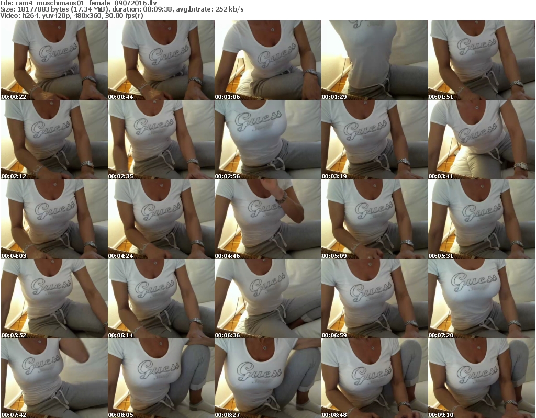Select the thumbnail labeled 00:08:27
The image size is (536, 418).
tap(267, 378)
